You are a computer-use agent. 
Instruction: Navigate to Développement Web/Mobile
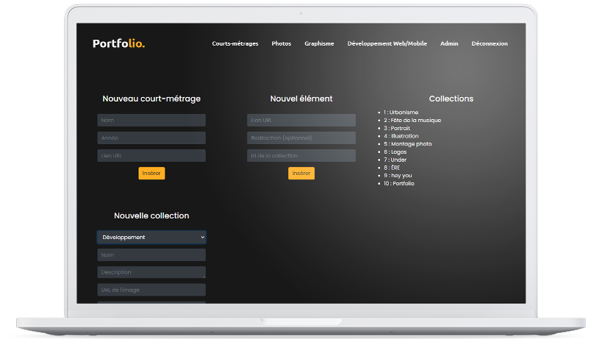[387, 43]
